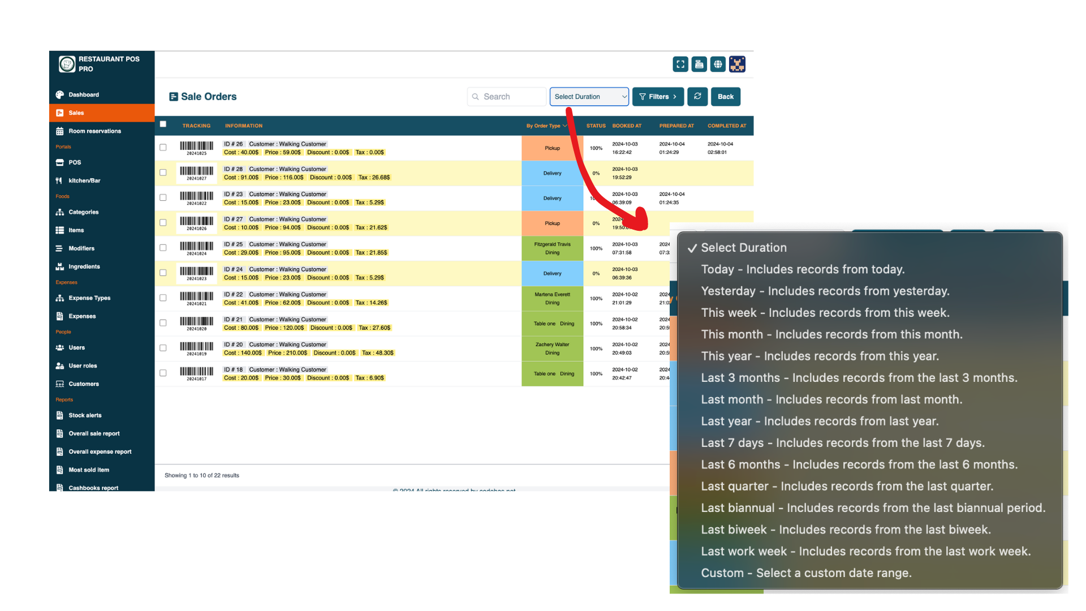This screenshot has height=611, width=1086.
Task: Open the cash register POS icon
Action: (699, 64)
